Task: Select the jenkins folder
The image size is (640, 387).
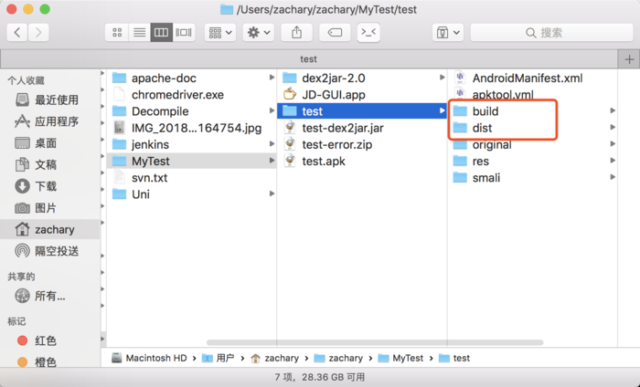Action: (191, 144)
